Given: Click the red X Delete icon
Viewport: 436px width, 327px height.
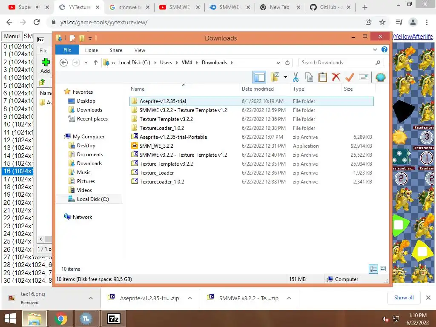Looking at the screenshot, I should [x=336, y=77].
